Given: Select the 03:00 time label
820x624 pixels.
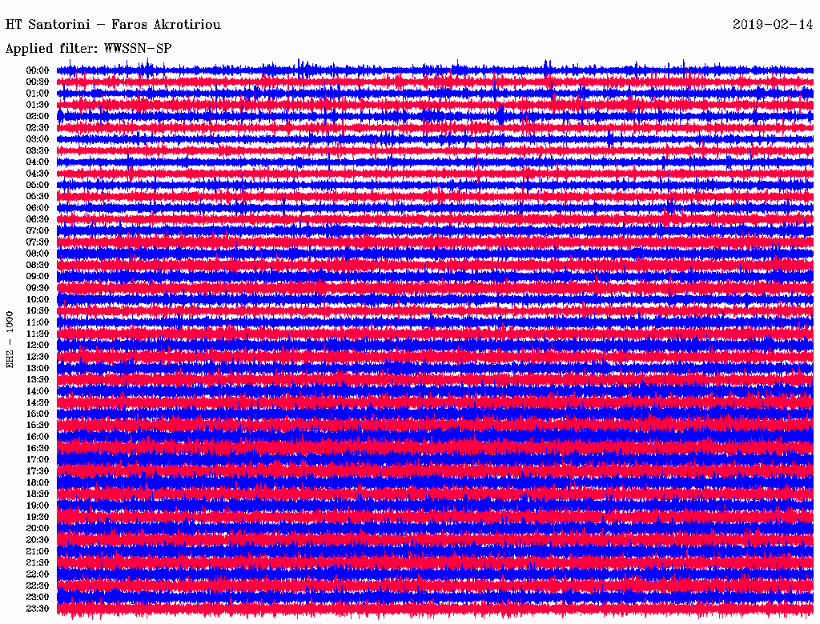Looking at the screenshot, I should (38, 139).
